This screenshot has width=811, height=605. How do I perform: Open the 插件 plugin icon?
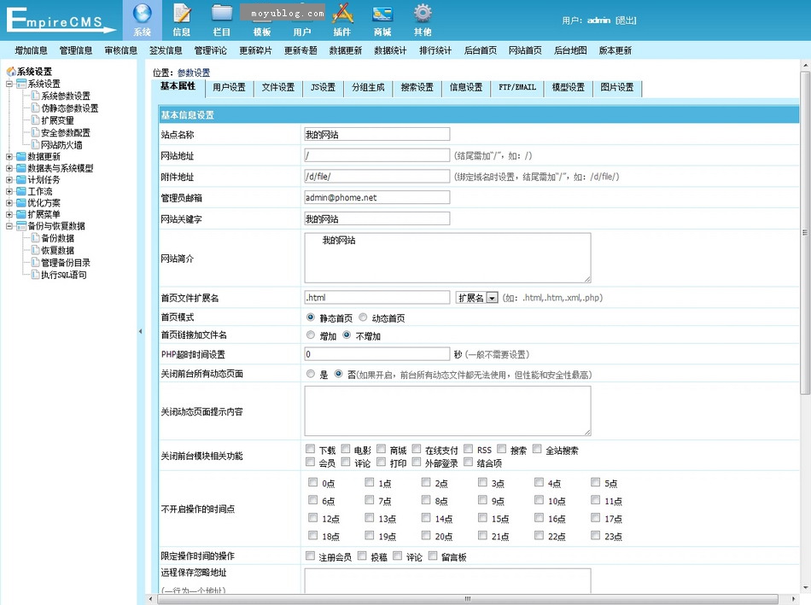point(341,14)
